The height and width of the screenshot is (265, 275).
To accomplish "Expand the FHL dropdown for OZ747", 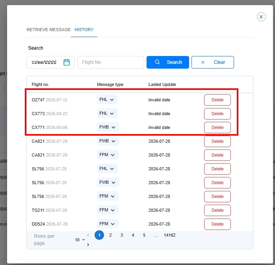I will 107,99.
